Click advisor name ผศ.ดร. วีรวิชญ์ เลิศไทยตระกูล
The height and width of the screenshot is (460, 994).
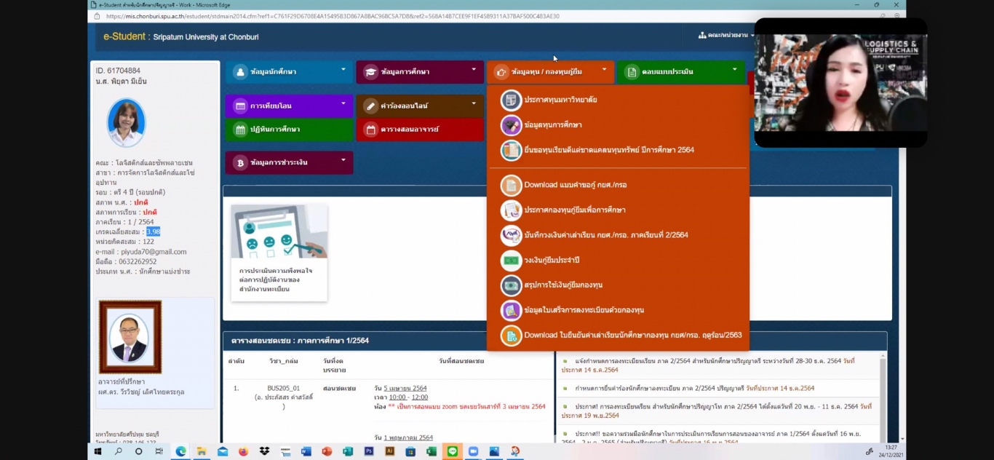point(141,392)
